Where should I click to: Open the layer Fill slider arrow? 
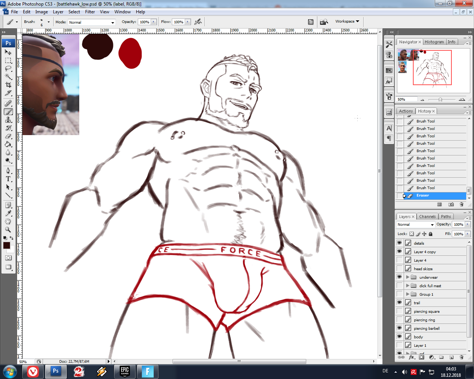pyautogui.click(x=468, y=234)
